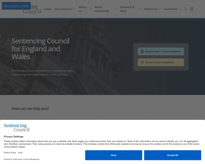Screen dimensions: 205x164
Task: Open the Latest menu item
Action: pos(47,9)
